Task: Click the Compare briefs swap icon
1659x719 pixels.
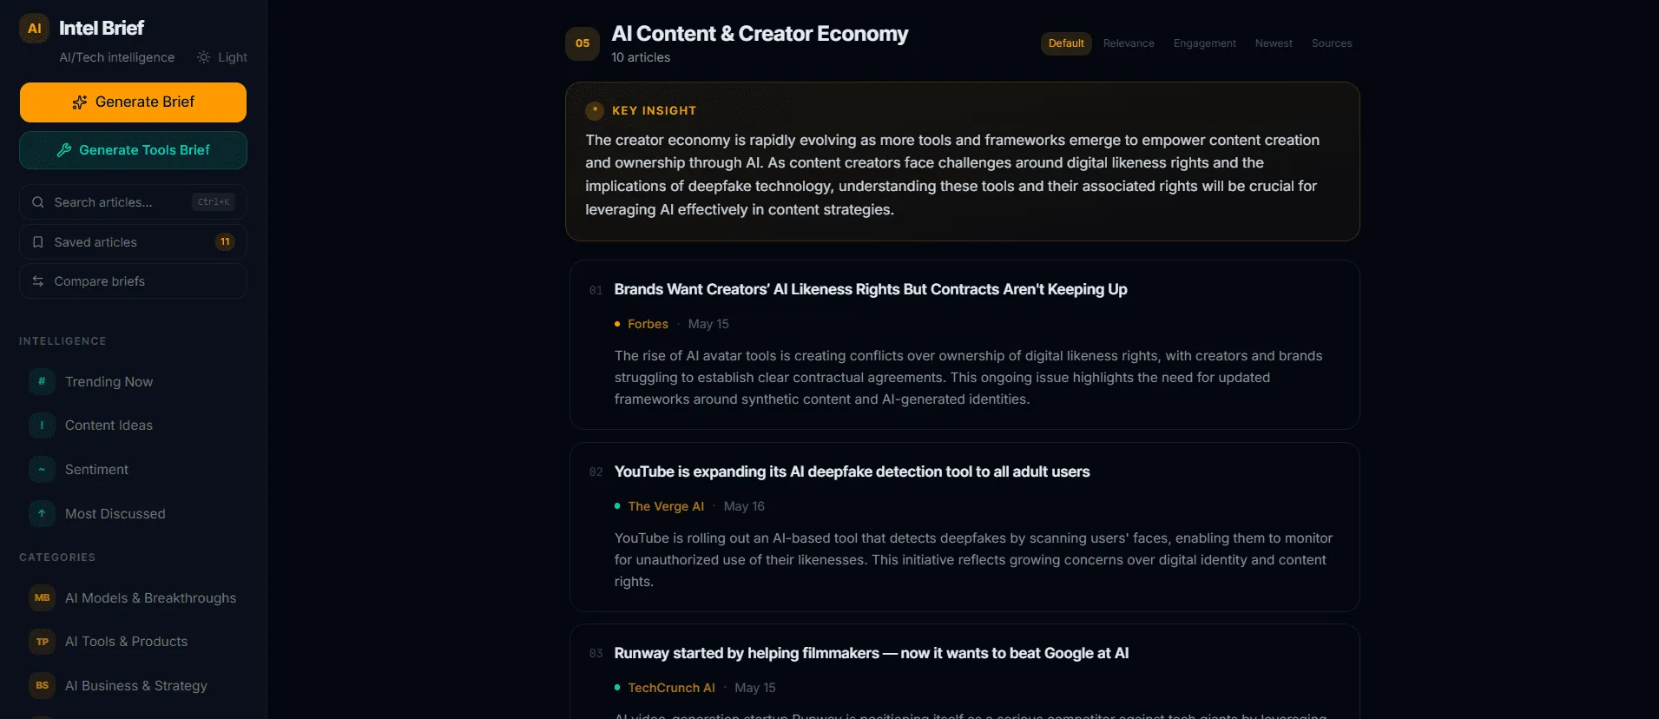Action: click(37, 281)
